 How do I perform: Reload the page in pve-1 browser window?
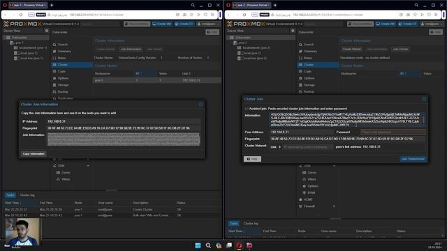click(x=21, y=15)
